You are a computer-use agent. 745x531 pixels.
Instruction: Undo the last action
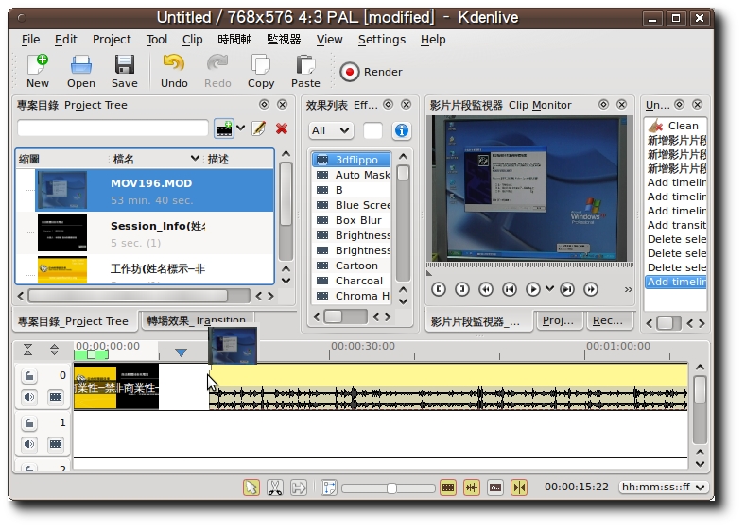(x=174, y=71)
